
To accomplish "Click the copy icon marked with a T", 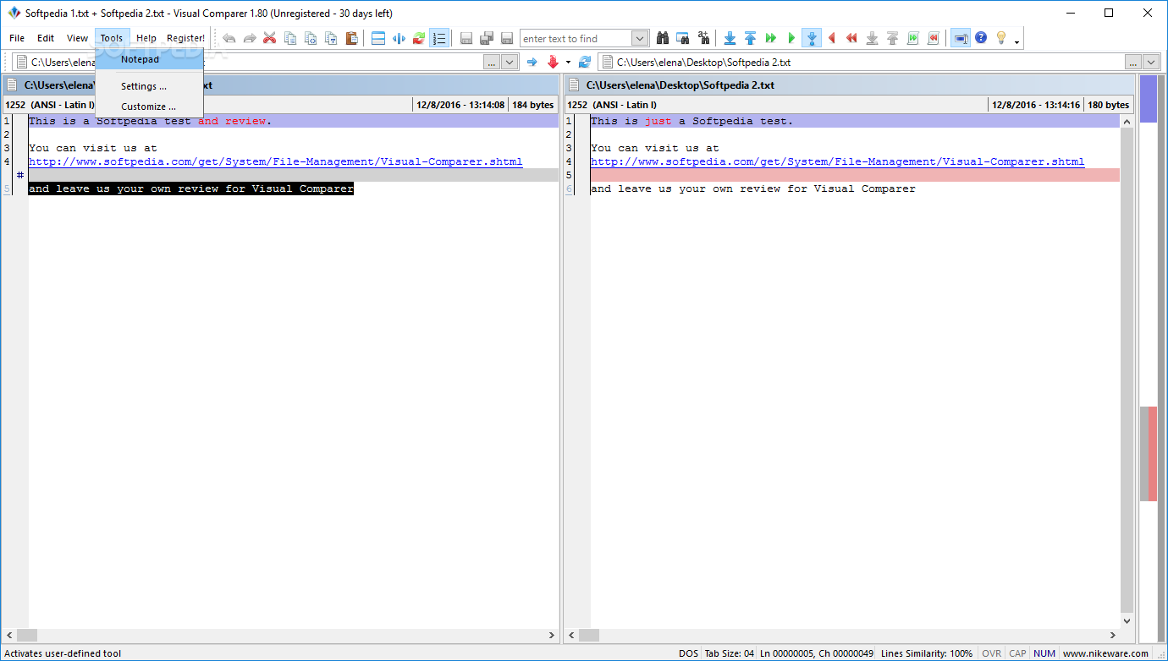I will point(331,38).
